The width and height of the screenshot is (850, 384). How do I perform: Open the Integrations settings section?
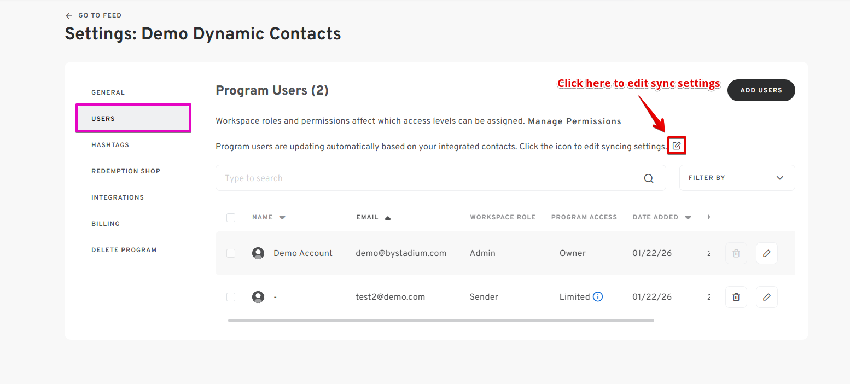(118, 197)
